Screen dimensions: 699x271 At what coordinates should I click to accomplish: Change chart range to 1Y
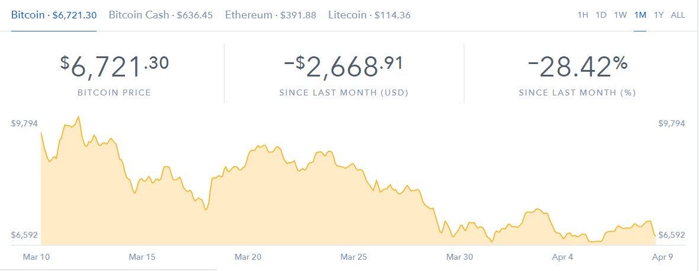[x=659, y=15]
